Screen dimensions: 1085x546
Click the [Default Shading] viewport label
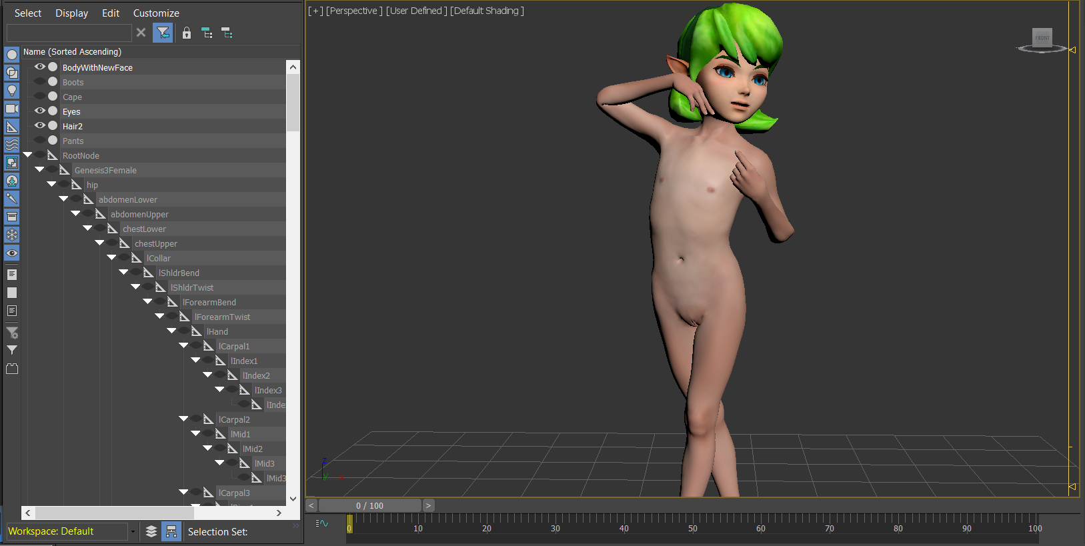coord(487,11)
